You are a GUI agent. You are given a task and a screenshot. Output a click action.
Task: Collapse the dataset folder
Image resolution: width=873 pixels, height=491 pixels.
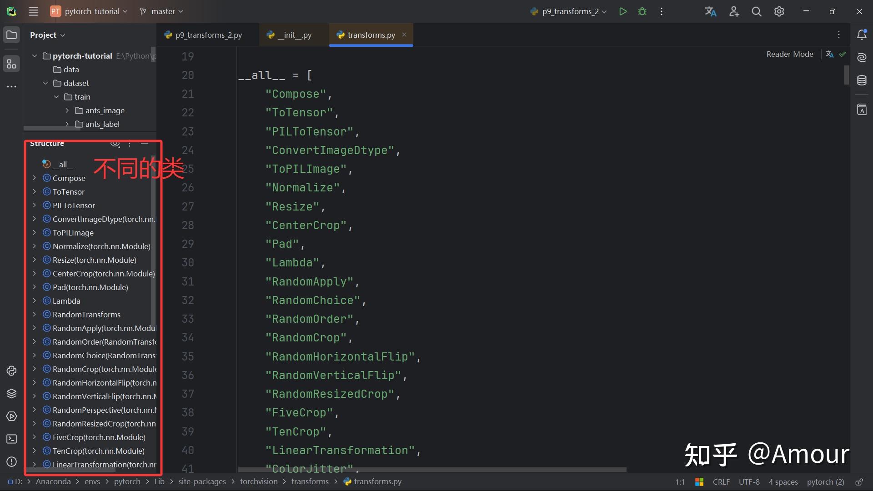pyautogui.click(x=45, y=83)
